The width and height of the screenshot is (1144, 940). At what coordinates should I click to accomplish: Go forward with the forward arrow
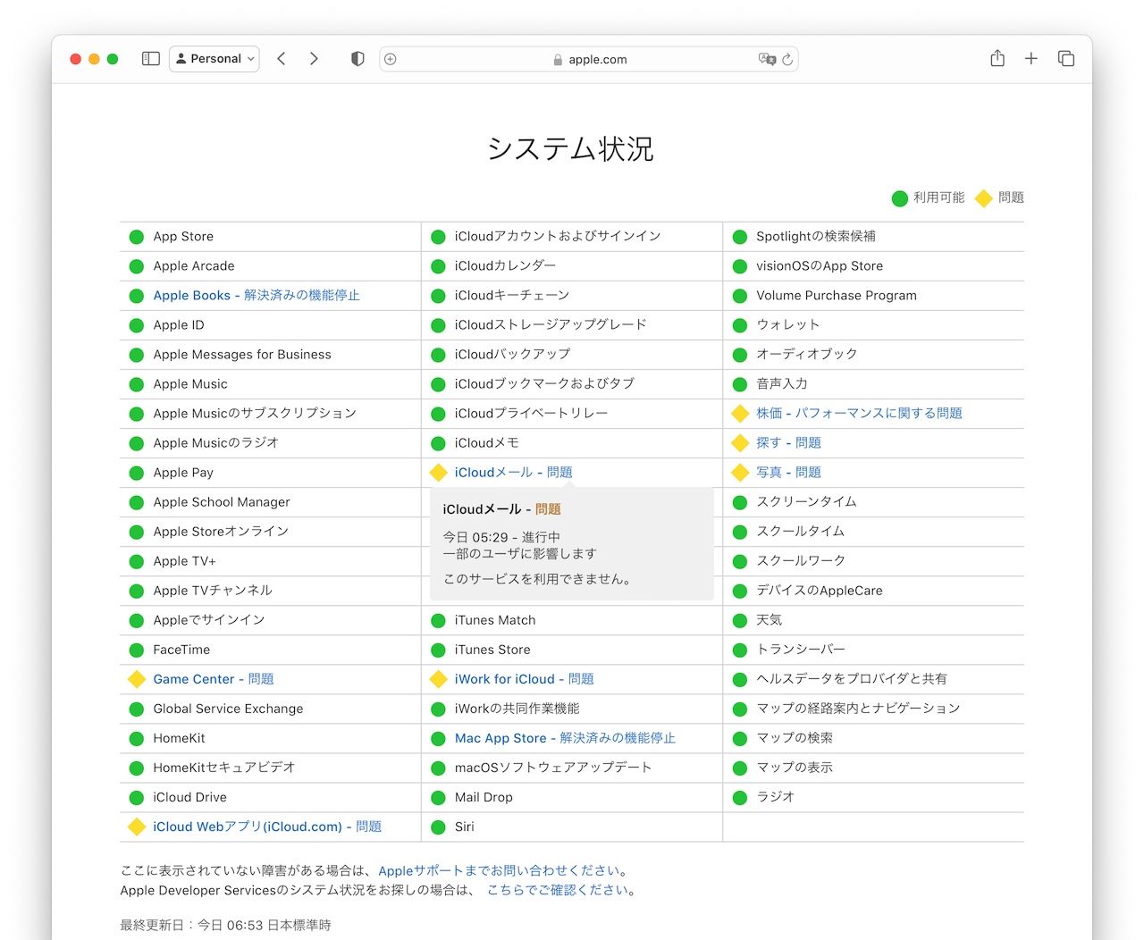[x=314, y=59]
